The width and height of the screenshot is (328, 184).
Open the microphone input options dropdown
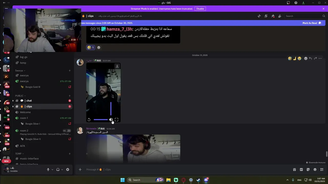(52, 169)
